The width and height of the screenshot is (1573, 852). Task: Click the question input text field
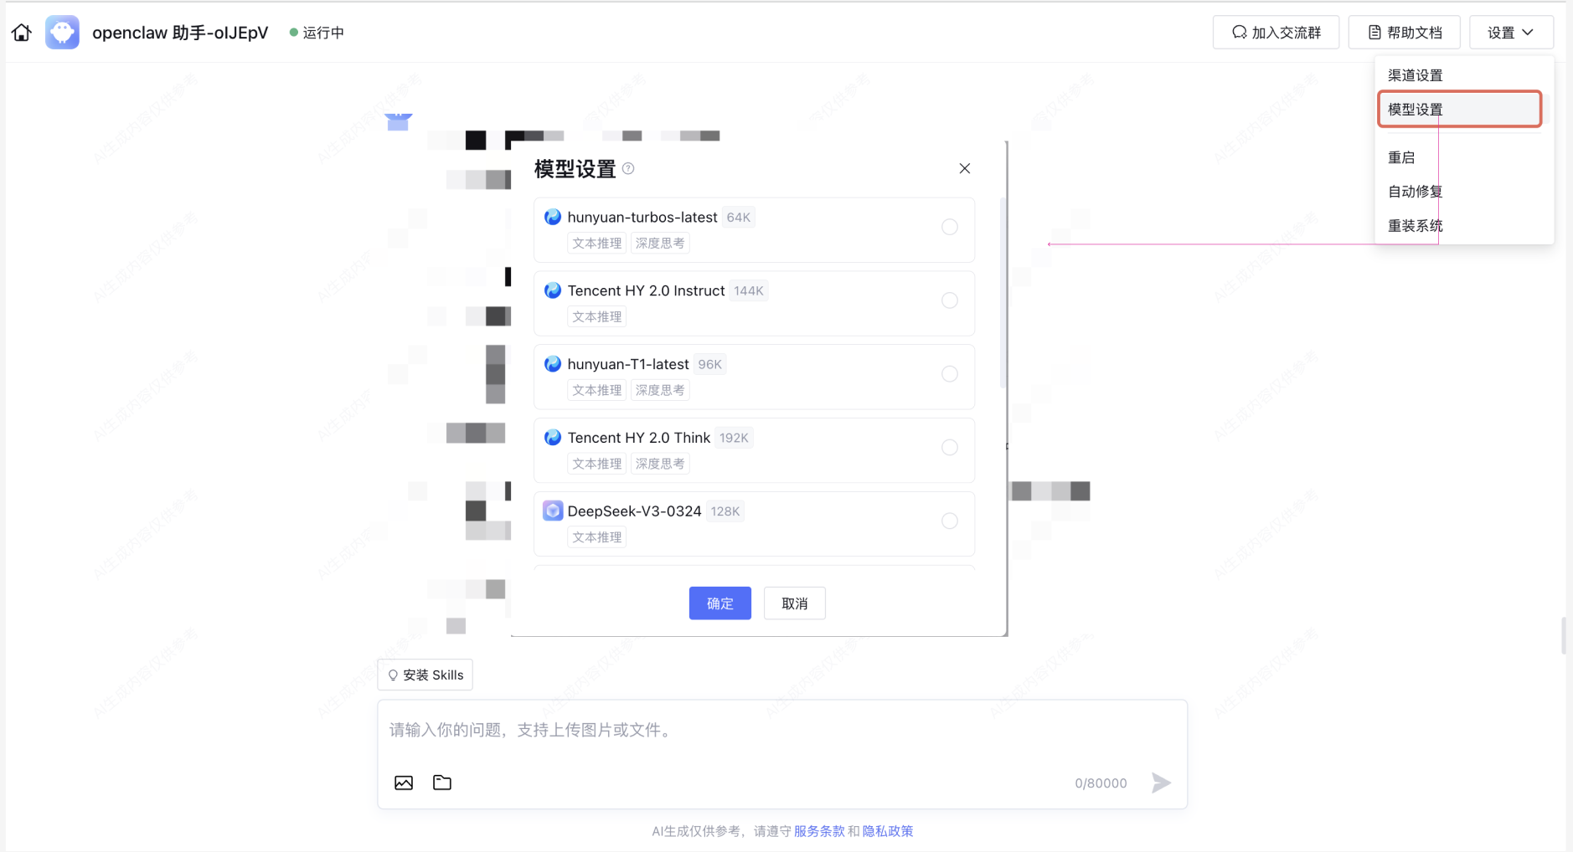pyautogui.click(x=781, y=730)
